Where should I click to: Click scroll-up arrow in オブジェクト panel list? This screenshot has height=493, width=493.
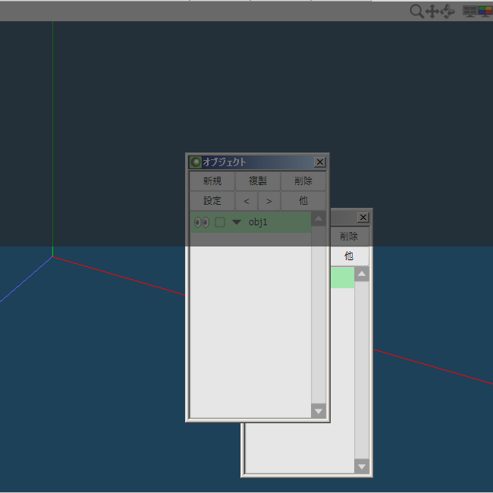tap(319, 218)
